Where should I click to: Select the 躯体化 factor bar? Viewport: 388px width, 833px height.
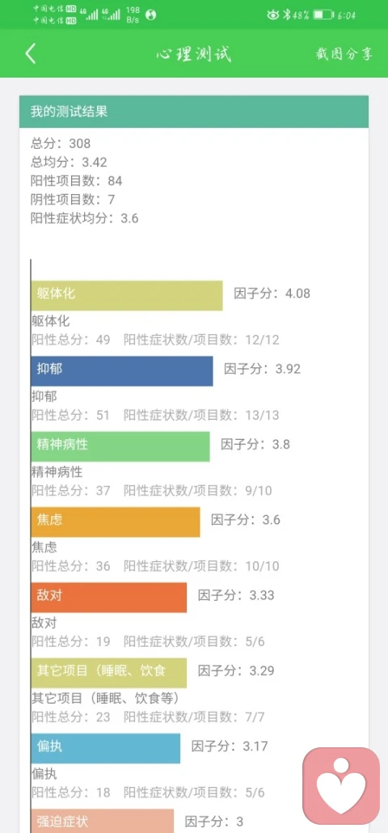coord(127,295)
